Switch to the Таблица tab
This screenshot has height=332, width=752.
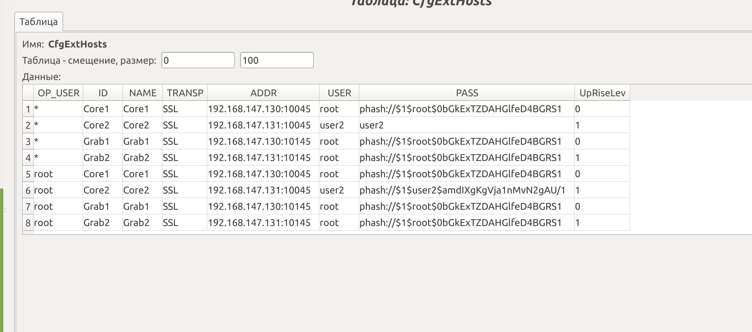pyautogui.click(x=38, y=22)
